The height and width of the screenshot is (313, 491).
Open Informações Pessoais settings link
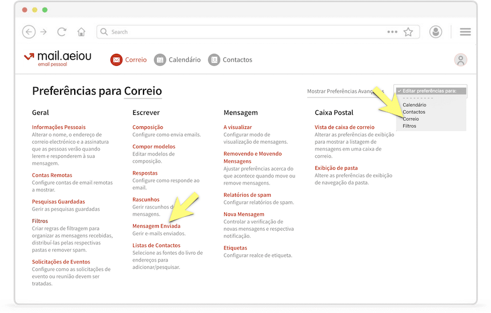point(58,127)
